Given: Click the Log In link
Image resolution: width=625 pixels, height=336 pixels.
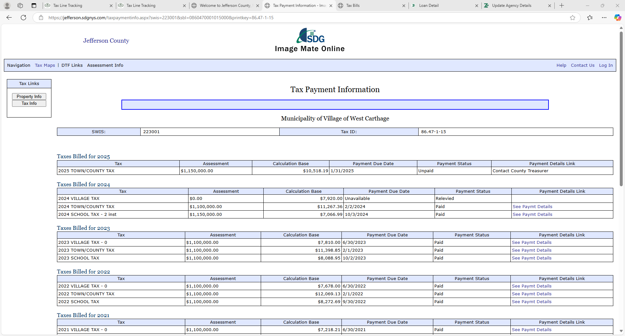Looking at the screenshot, I should tap(606, 65).
